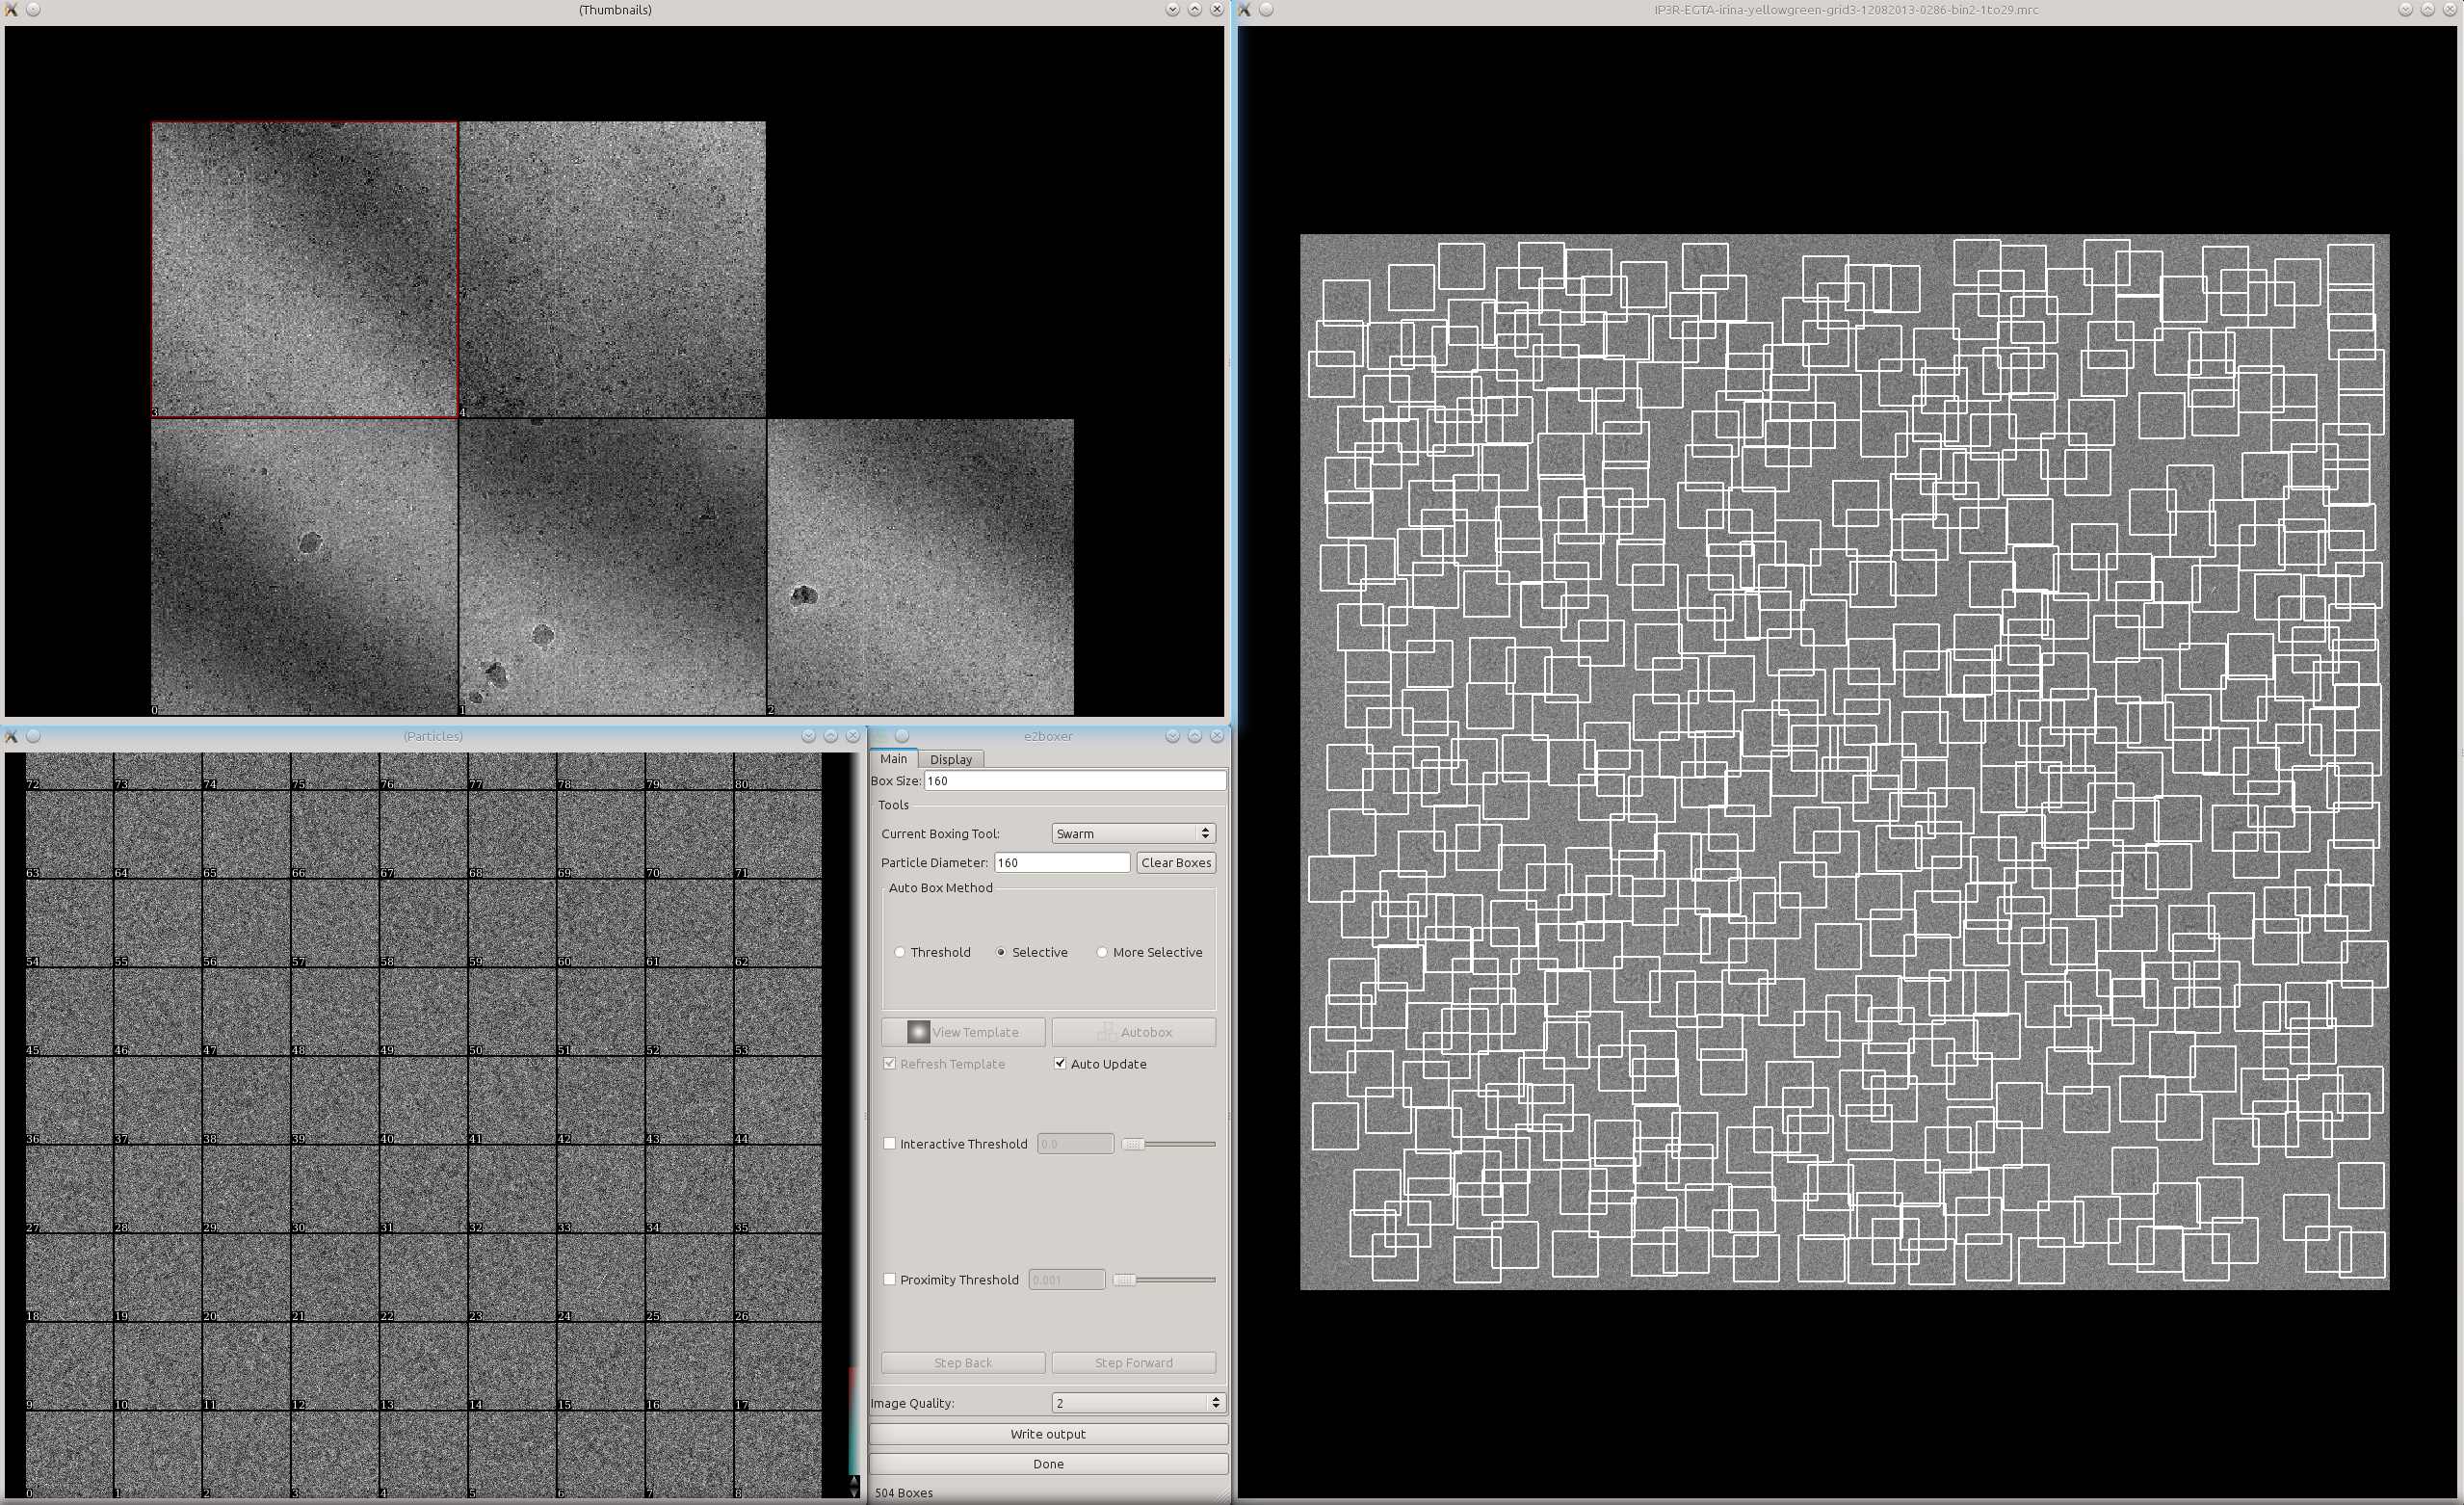2464x1505 pixels.
Task: Select the Main tab
Action: pyautogui.click(x=893, y=759)
